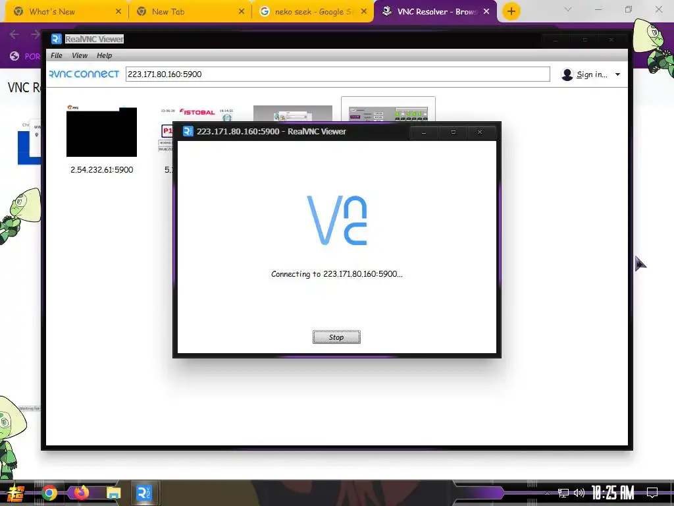Minimize the 223.171.80.160:5900 connection window
674x506 pixels.
(x=424, y=132)
